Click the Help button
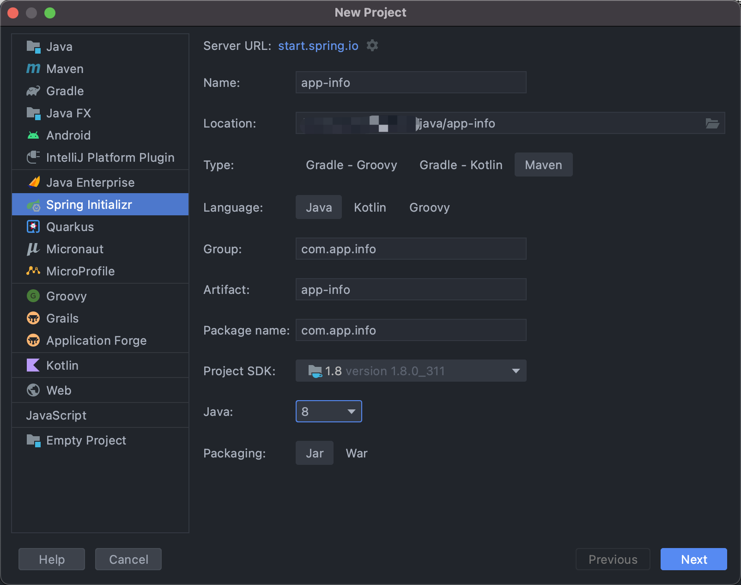This screenshot has width=741, height=585. 52,560
